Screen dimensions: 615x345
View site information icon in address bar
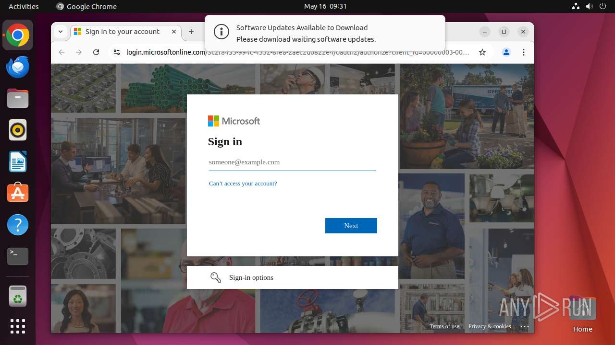(x=116, y=52)
